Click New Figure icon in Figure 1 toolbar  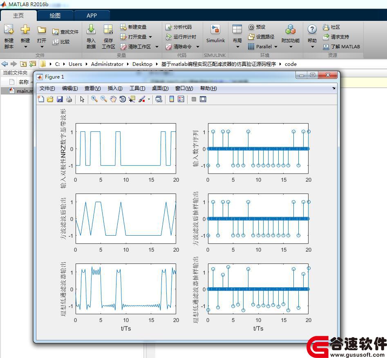click(41, 99)
